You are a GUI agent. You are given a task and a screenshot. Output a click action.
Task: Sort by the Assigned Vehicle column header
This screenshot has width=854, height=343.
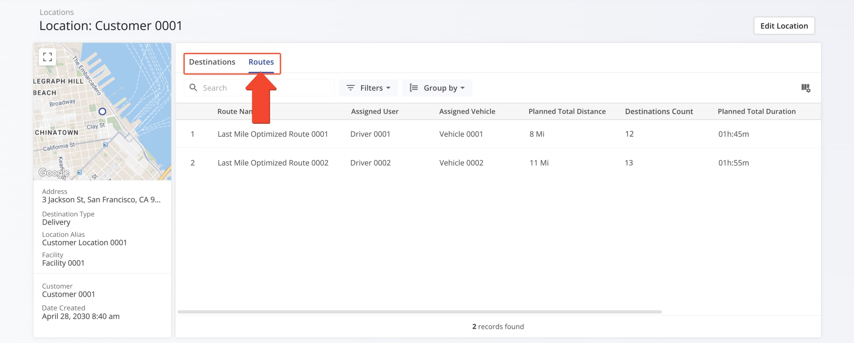coord(467,112)
